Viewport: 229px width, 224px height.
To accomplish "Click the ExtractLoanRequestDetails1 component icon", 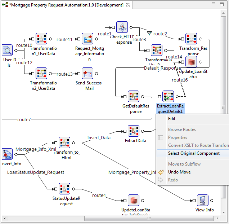I will click(168, 96).
